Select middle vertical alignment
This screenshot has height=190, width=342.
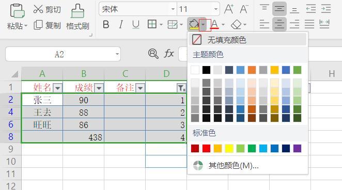pyautogui.click(x=279, y=9)
